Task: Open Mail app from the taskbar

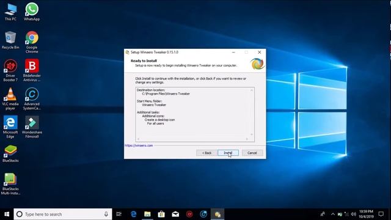Action: tap(175, 215)
